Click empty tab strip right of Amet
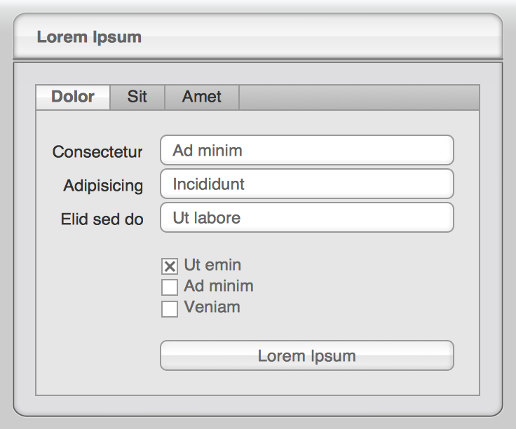Viewport: 516px width, 429px height. click(359, 97)
